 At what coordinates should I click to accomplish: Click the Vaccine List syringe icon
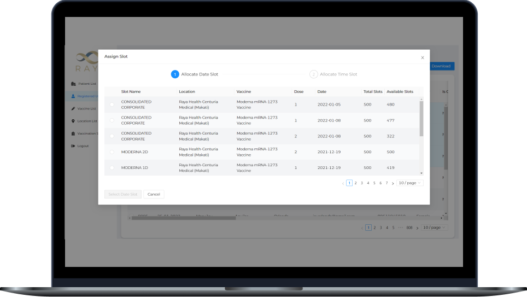tap(73, 109)
